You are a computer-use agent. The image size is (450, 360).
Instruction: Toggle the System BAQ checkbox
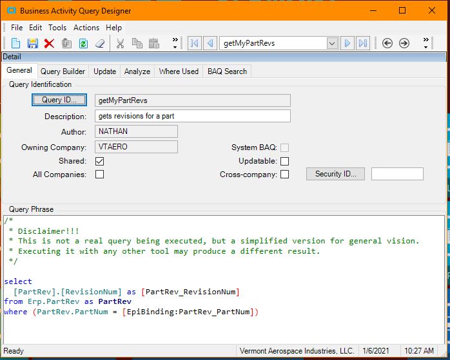click(284, 147)
